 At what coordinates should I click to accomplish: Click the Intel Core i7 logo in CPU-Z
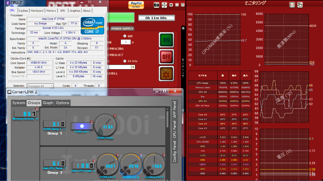pyautogui.click(x=92, y=26)
